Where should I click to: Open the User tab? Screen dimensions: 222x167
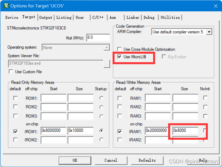pos(80,18)
